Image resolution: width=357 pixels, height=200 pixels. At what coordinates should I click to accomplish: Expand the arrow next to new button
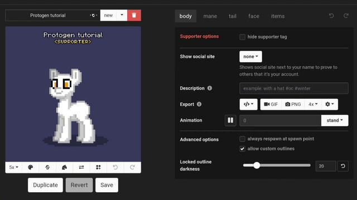click(x=122, y=16)
